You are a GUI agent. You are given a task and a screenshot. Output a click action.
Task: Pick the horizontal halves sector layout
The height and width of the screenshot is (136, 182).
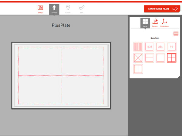tap(149, 58)
